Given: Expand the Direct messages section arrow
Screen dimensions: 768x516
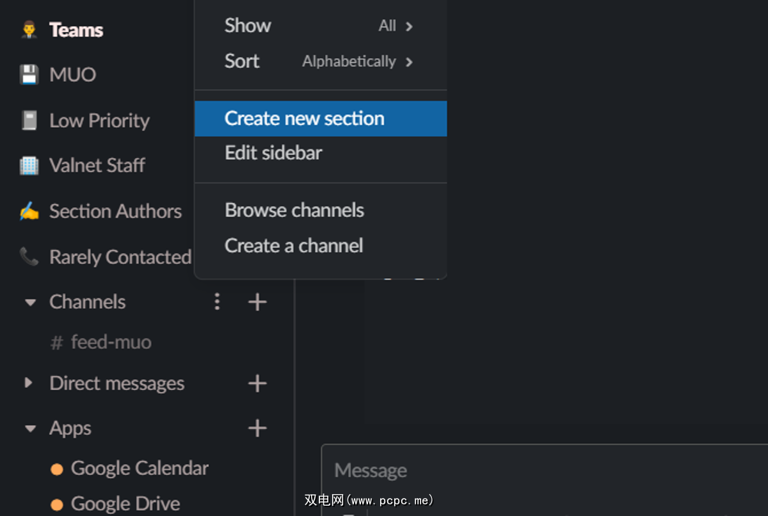Looking at the screenshot, I should 28,383.
